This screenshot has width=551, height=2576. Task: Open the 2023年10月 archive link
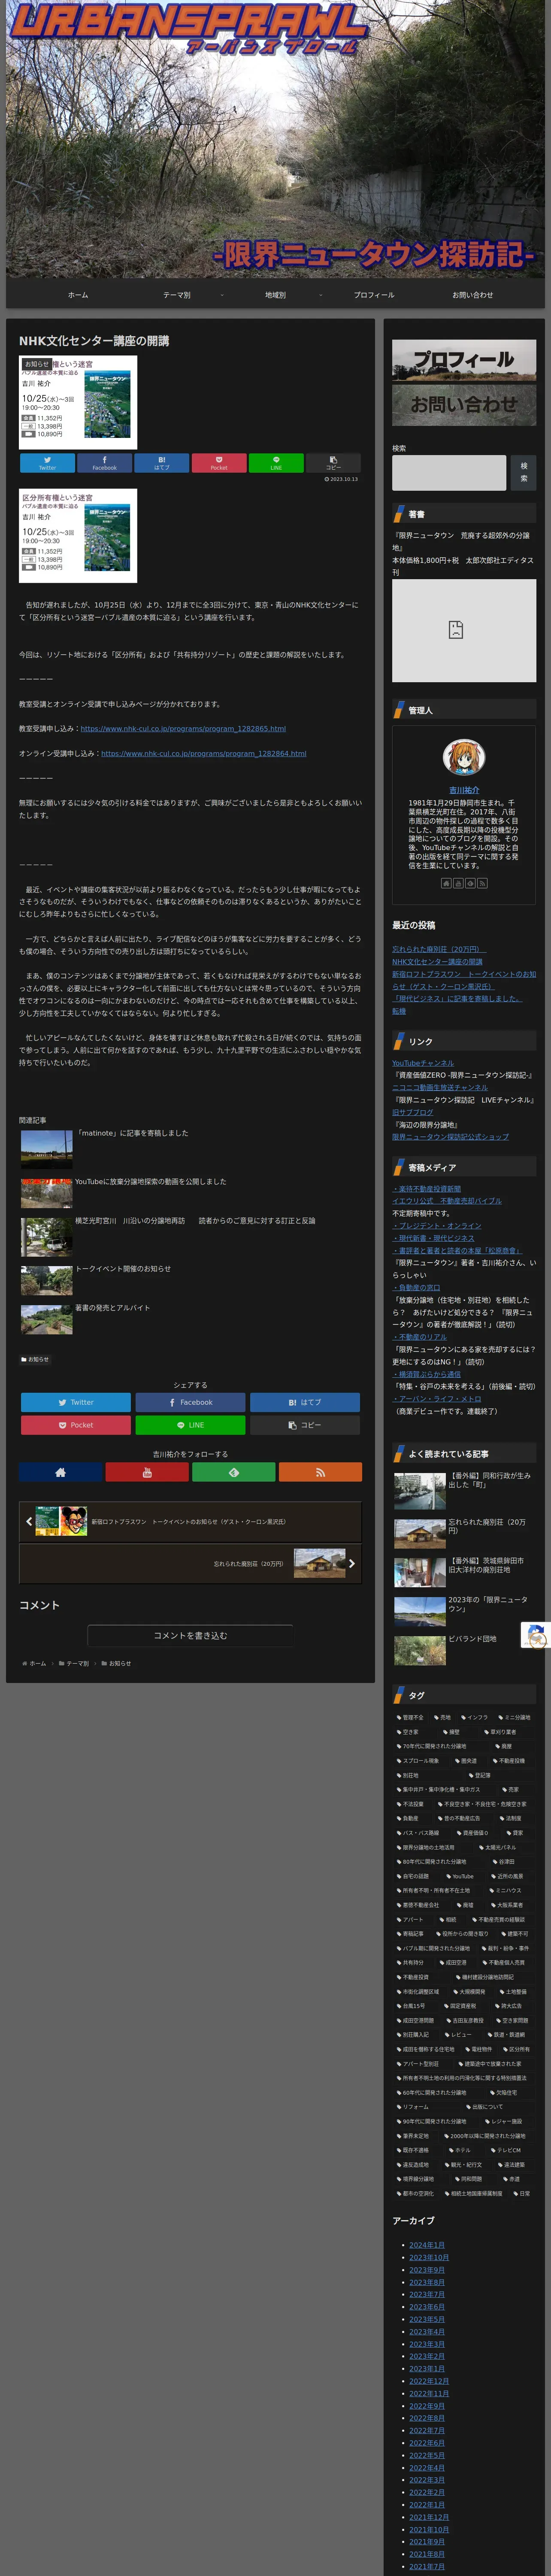point(429,2257)
